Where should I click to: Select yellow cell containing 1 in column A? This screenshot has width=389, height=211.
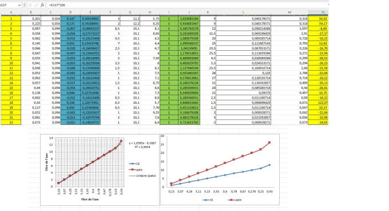tap(11, 19)
